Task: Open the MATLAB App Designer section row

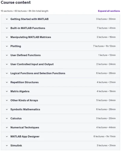Action: (60, 136)
